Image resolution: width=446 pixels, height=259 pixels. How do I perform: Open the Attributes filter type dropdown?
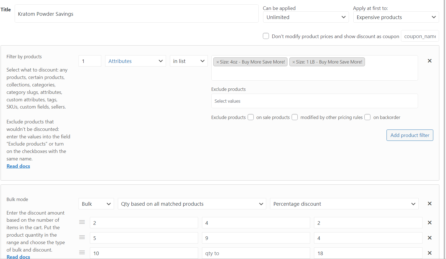click(x=136, y=61)
